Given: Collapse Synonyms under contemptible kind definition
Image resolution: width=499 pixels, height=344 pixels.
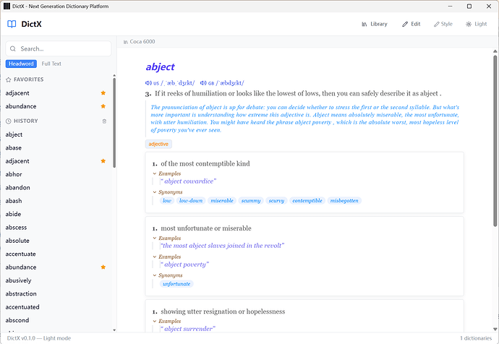Looking at the screenshot, I should coord(168,192).
